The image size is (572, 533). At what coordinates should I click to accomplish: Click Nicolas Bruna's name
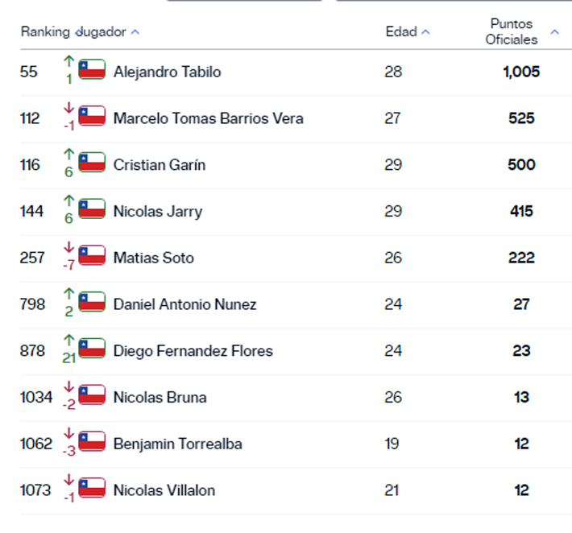[x=160, y=397]
